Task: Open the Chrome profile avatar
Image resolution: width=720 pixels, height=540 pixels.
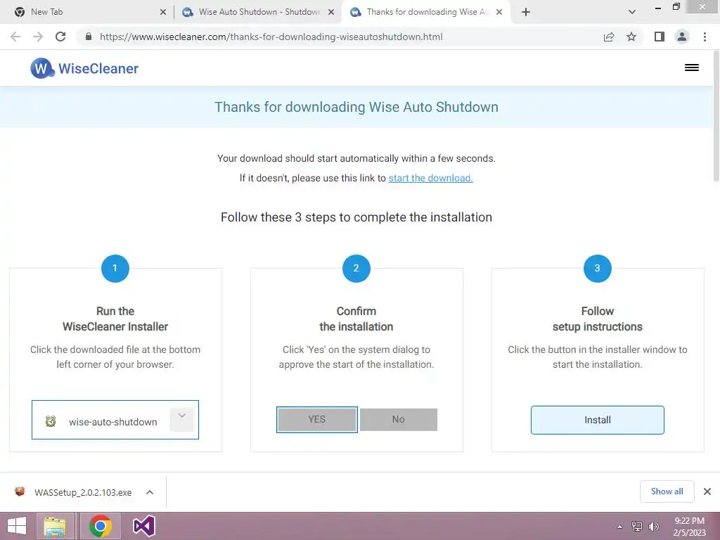Action: click(682, 37)
